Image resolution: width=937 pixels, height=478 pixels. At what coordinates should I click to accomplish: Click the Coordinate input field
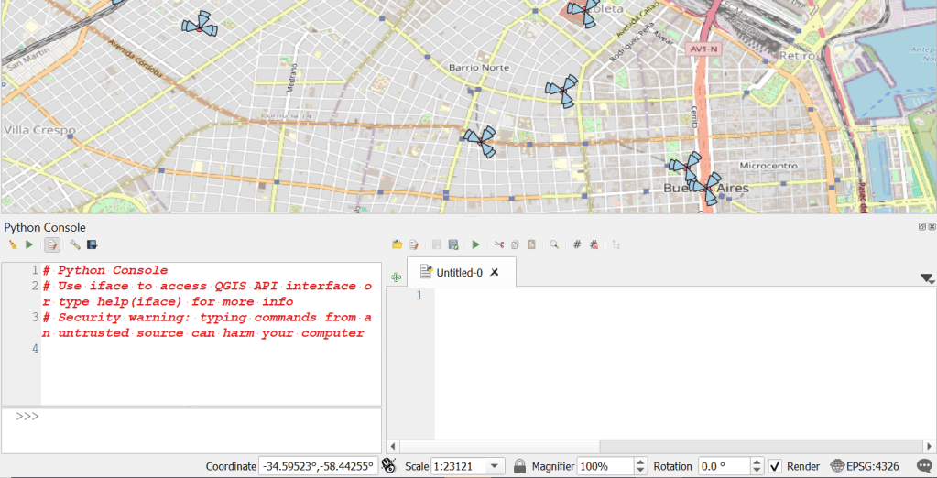tap(317, 466)
